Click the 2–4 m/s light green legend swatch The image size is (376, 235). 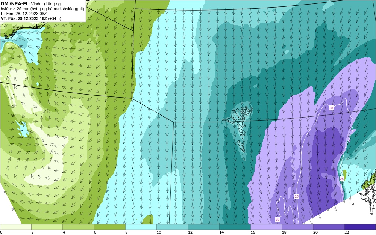(x=47, y=227)
